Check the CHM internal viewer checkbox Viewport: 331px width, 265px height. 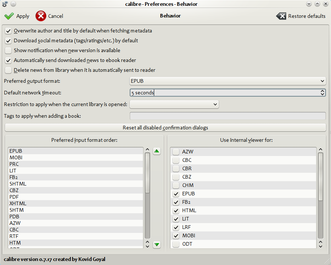176,186
